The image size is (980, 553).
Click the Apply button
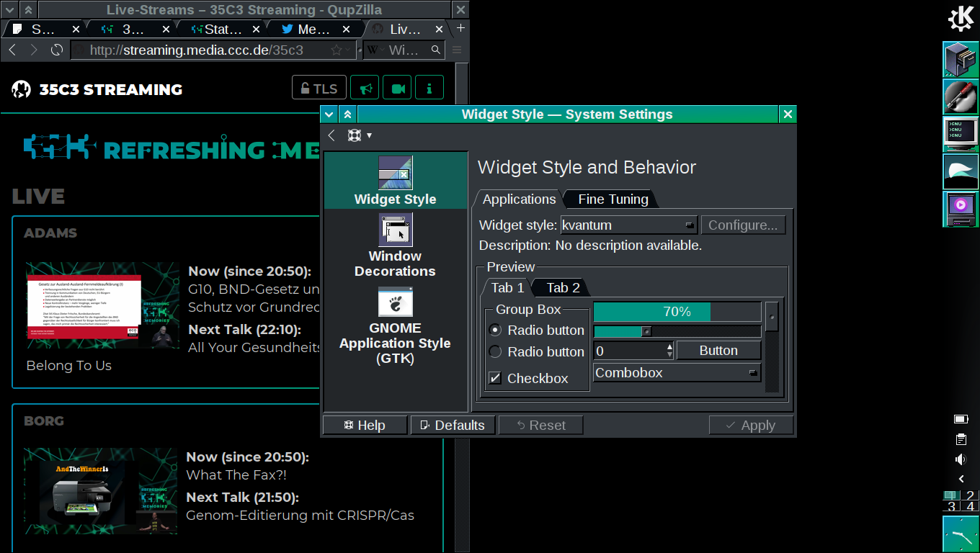coord(751,426)
